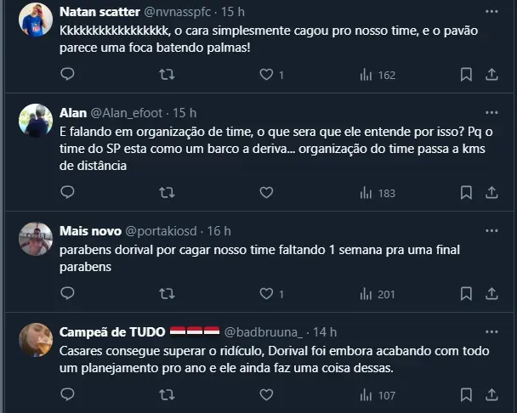Open more menu on Mais novo's tweet

click(491, 231)
